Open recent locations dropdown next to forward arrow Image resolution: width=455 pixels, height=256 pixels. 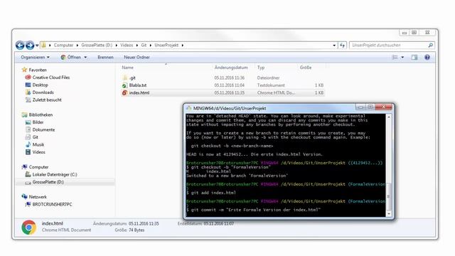click(37, 46)
